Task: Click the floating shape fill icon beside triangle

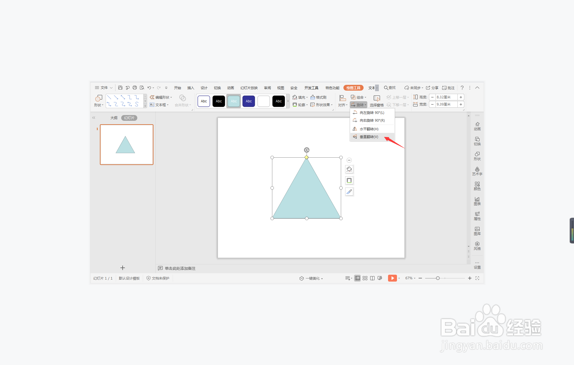Action: pos(349,169)
